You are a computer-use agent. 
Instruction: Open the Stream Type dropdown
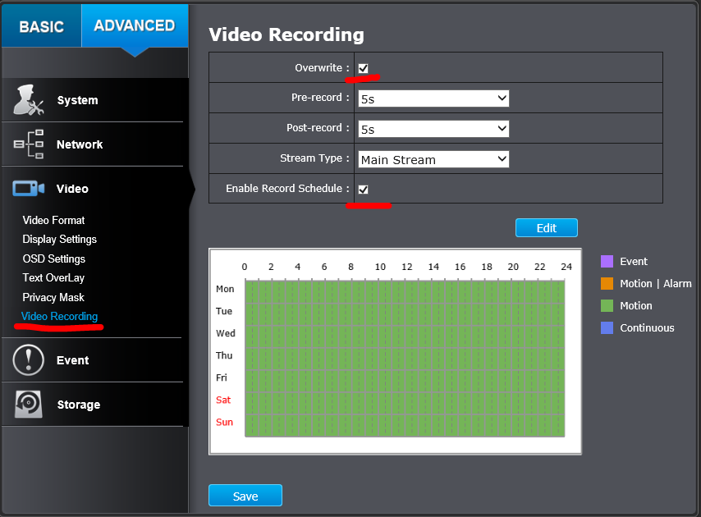tap(433, 159)
